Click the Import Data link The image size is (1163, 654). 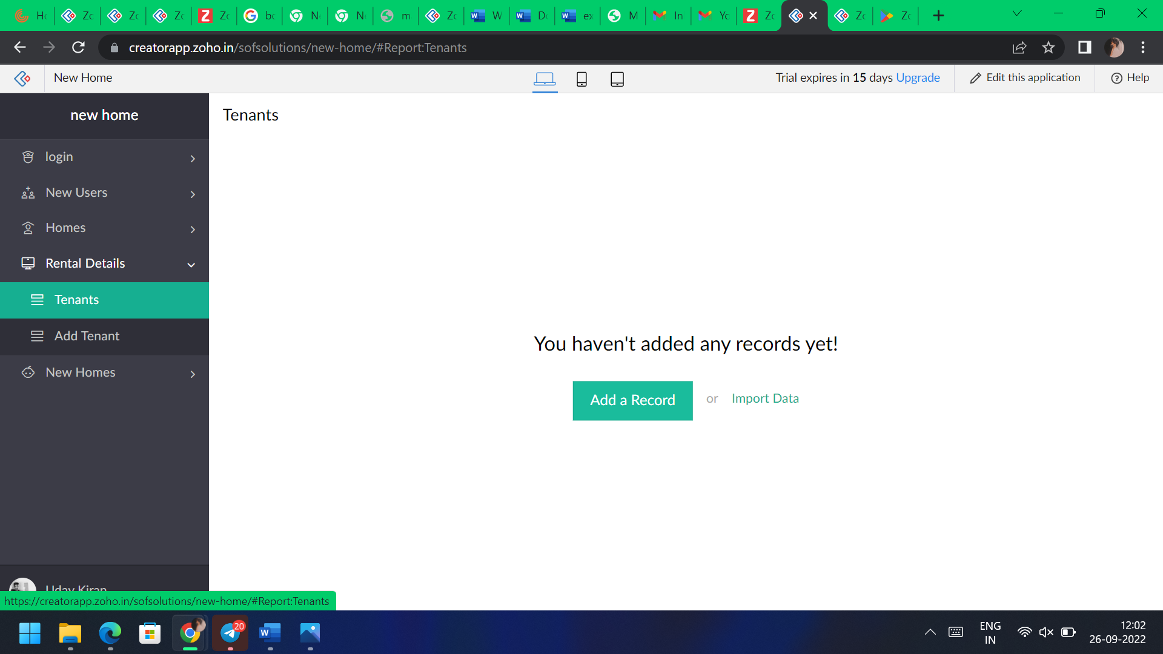[x=765, y=398]
